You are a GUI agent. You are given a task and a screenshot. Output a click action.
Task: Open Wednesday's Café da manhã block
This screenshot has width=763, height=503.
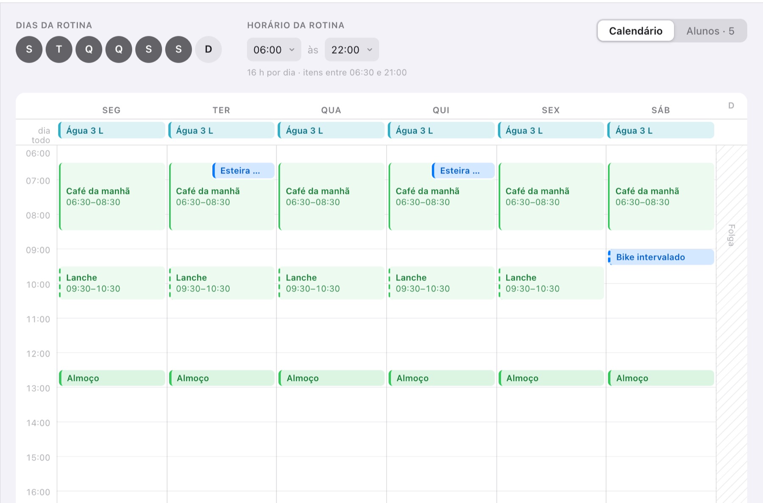tap(331, 197)
